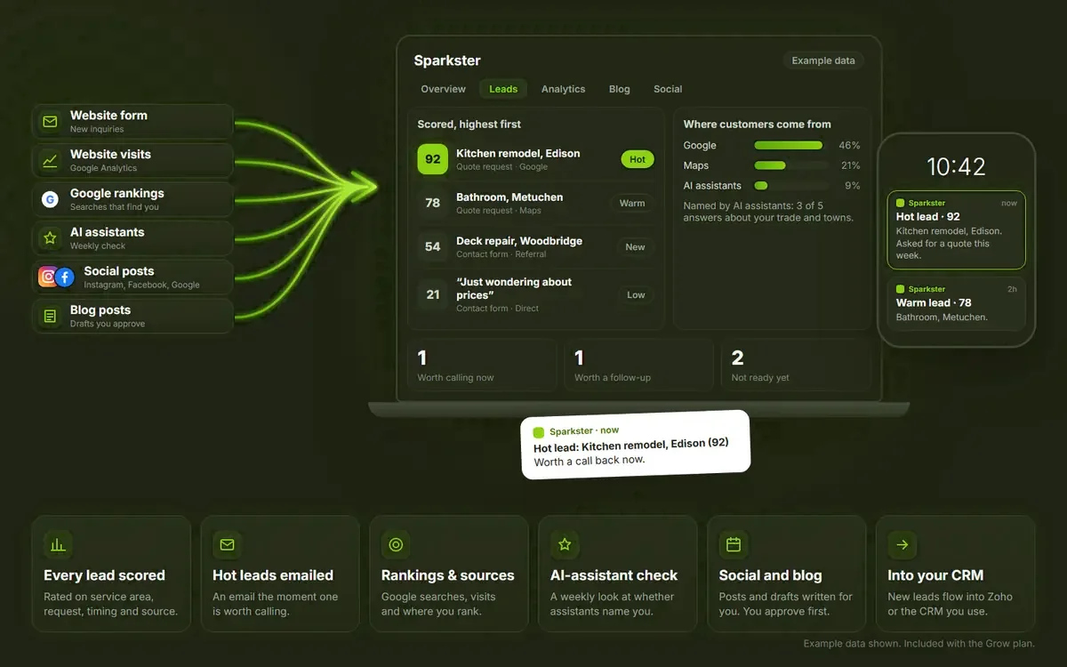Viewport: 1067px width, 667px height.
Task: Open the Blog tab
Action: click(x=620, y=89)
